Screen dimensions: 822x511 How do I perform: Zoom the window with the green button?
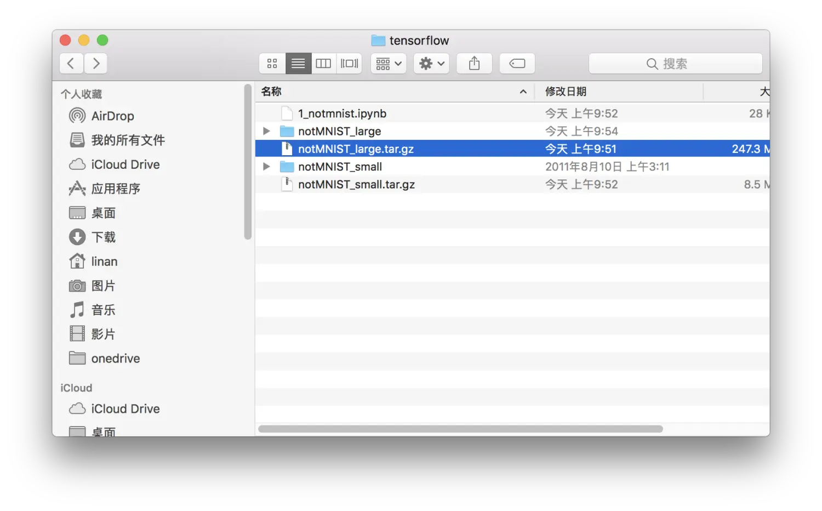[102, 40]
